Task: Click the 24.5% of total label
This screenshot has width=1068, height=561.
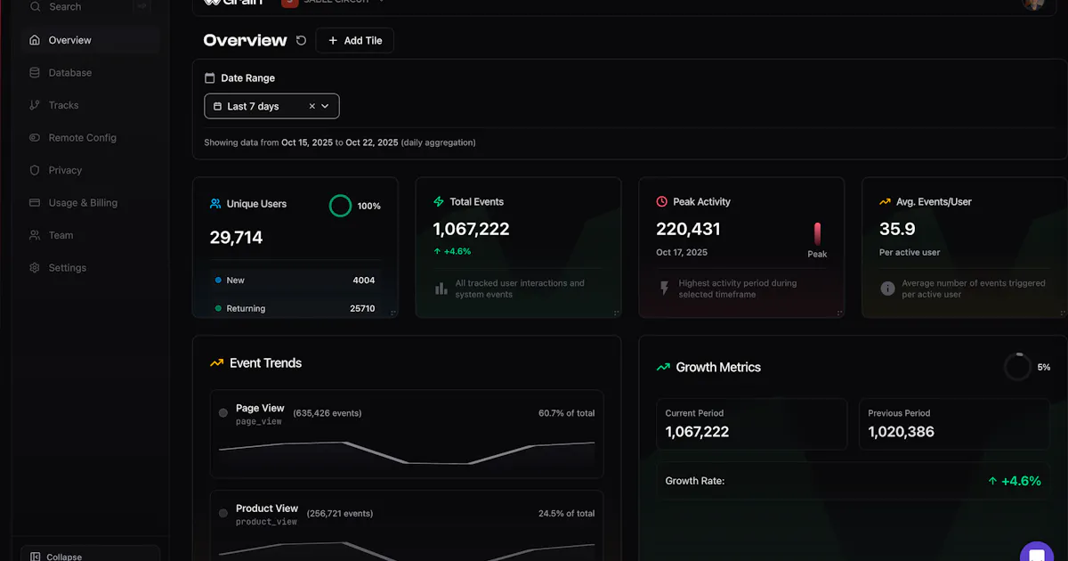Action: coord(566,514)
